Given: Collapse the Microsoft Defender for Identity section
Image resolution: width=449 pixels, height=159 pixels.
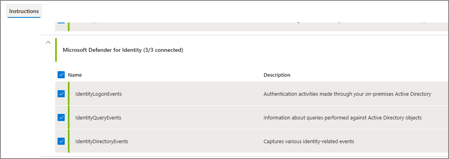Looking at the screenshot, I should (x=48, y=42).
